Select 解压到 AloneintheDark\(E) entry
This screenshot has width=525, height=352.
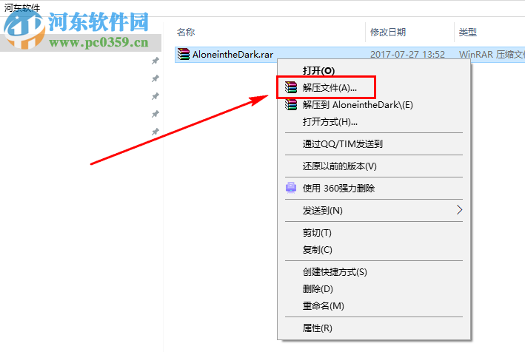click(x=358, y=104)
